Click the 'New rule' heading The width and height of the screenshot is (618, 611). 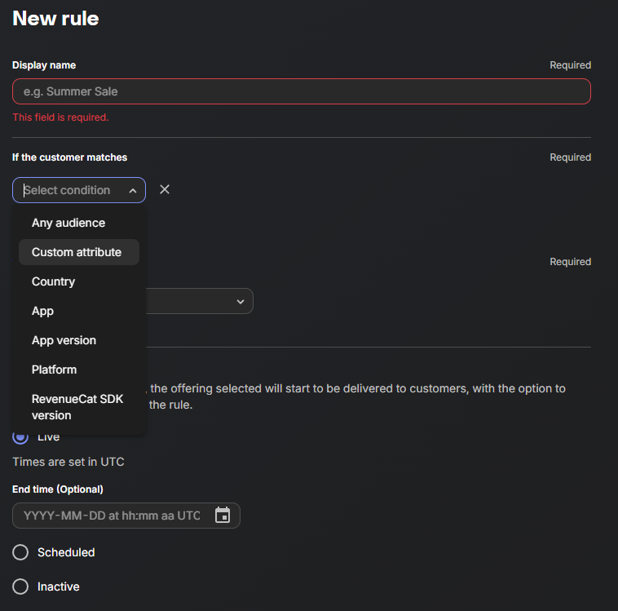(x=55, y=18)
